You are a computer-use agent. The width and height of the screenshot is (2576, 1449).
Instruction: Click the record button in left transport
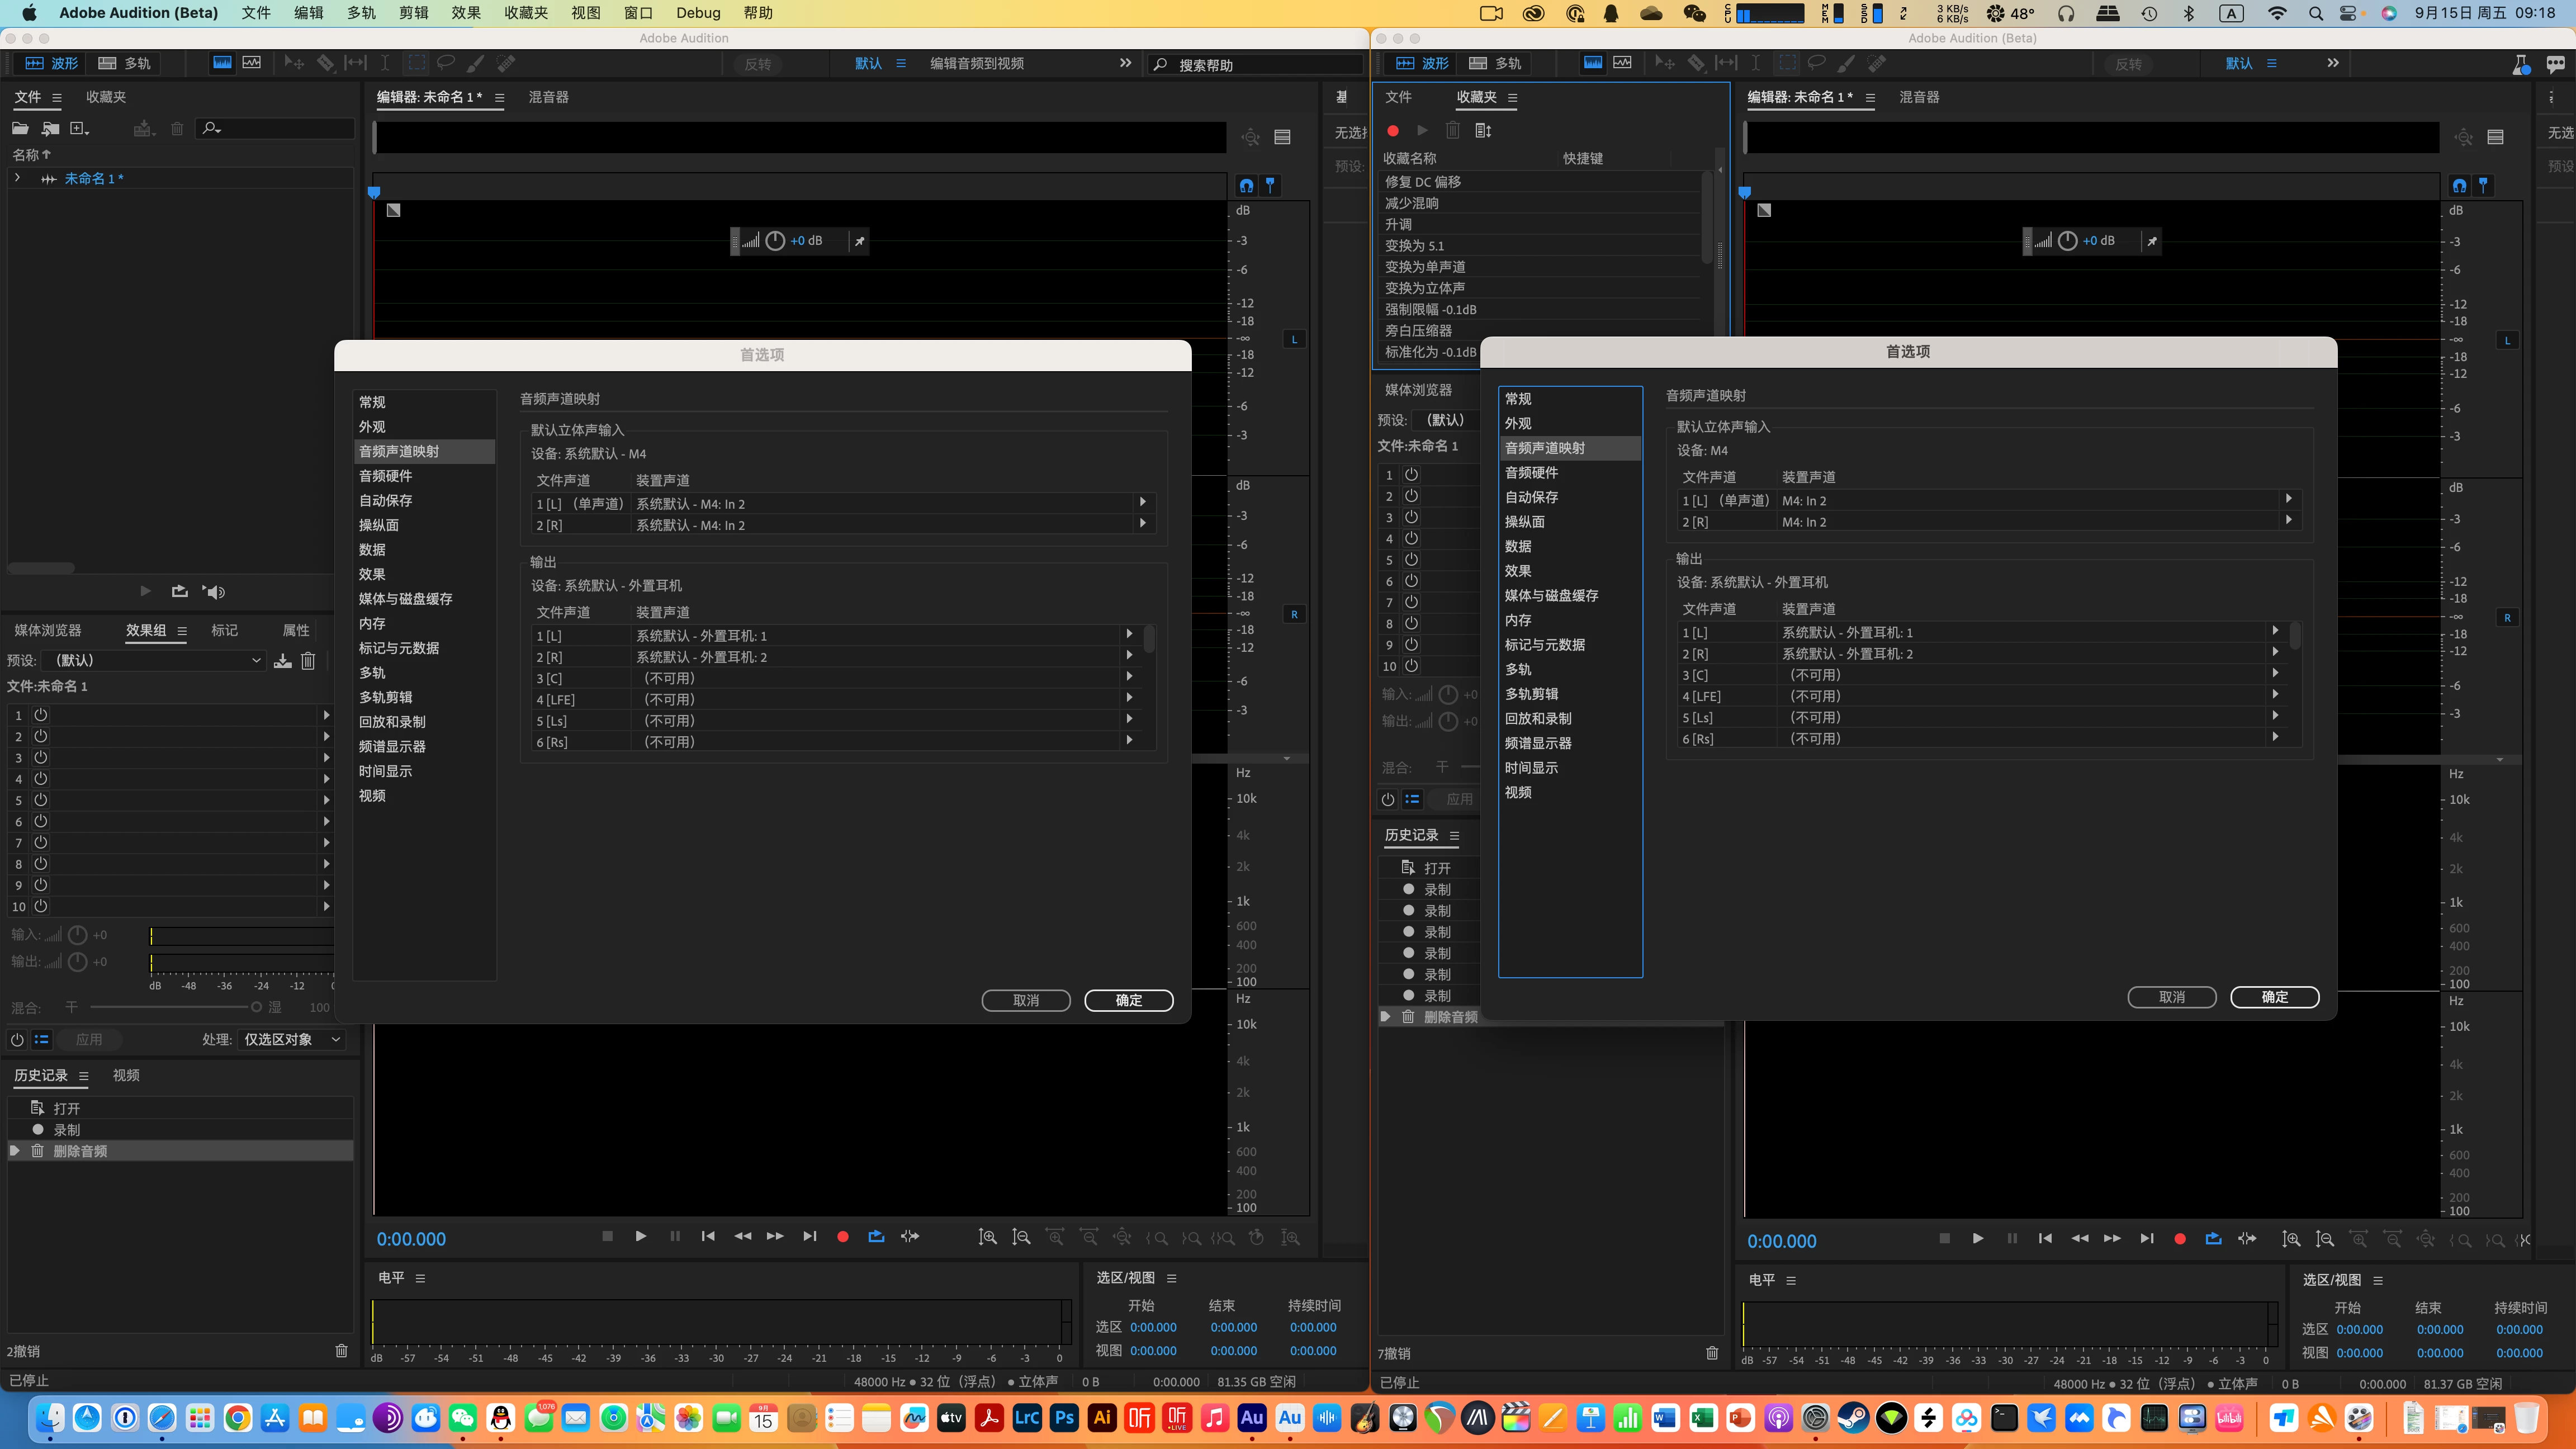click(x=843, y=1237)
